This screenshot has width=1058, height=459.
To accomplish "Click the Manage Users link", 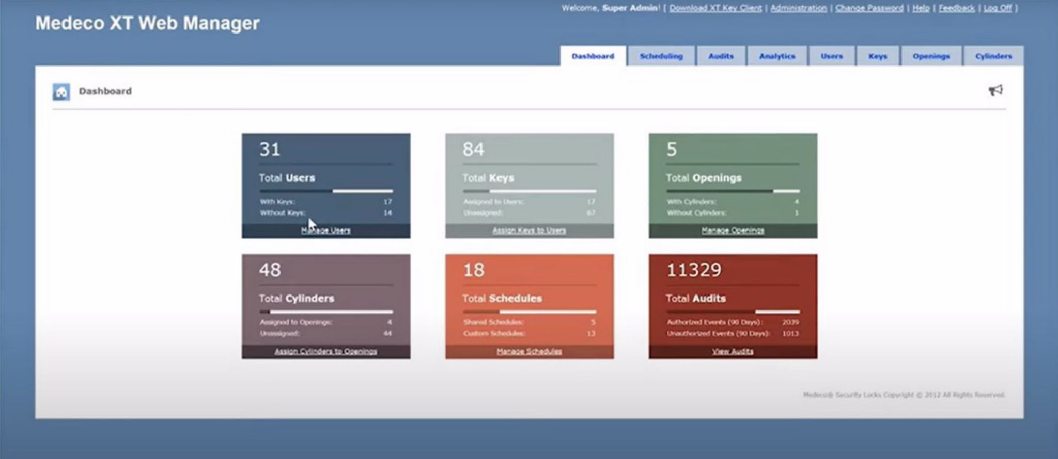I will (326, 231).
